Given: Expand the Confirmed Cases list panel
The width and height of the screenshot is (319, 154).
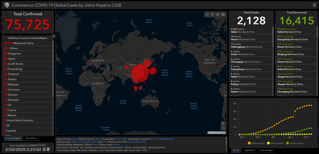Looking at the screenshot, I should (54, 36).
